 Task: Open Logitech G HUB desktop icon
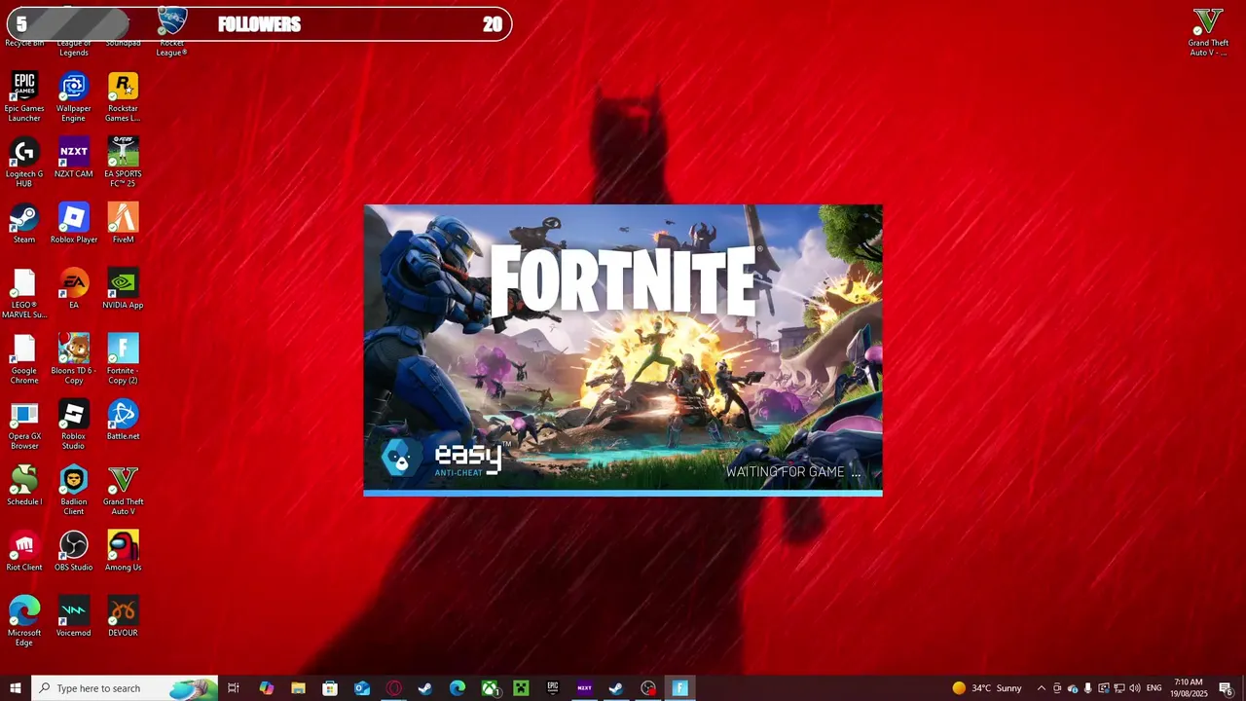(24, 163)
